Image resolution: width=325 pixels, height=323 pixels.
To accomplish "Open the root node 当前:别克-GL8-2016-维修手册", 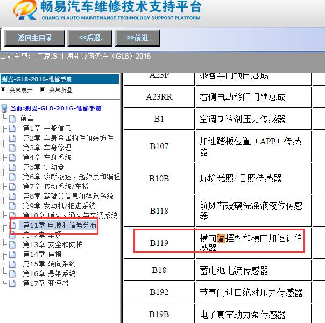I will [x=55, y=108].
